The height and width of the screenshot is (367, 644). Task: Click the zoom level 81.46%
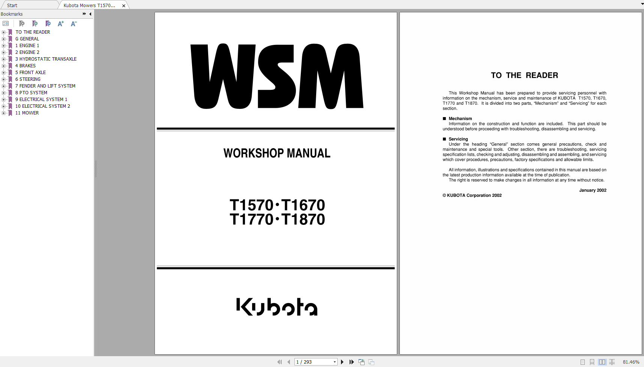[x=631, y=362]
